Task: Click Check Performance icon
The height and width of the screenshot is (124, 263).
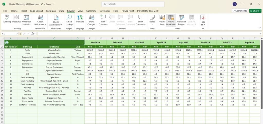Action: [x=40, y=17]
